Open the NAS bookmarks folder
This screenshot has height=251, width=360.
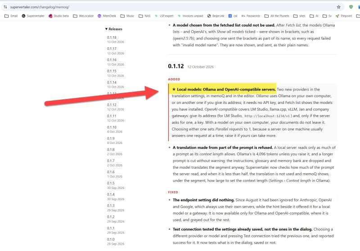tap(144, 16)
